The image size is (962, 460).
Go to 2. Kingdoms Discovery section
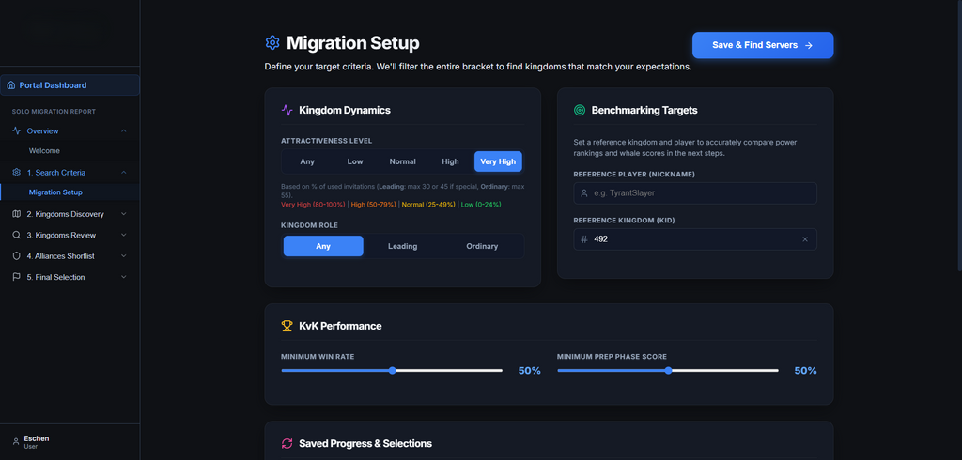point(70,214)
